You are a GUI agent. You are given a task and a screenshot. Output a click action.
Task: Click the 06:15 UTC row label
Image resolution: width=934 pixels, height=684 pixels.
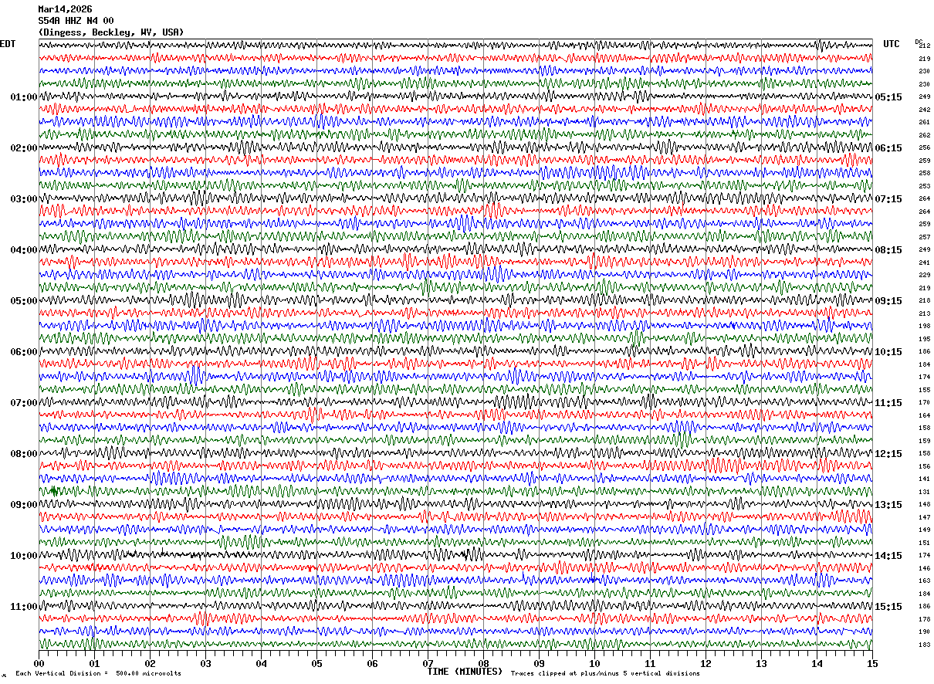coord(888,148)
